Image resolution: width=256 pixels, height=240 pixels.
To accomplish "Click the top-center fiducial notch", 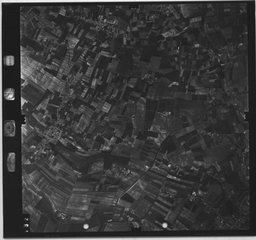I will pos(134,6).
